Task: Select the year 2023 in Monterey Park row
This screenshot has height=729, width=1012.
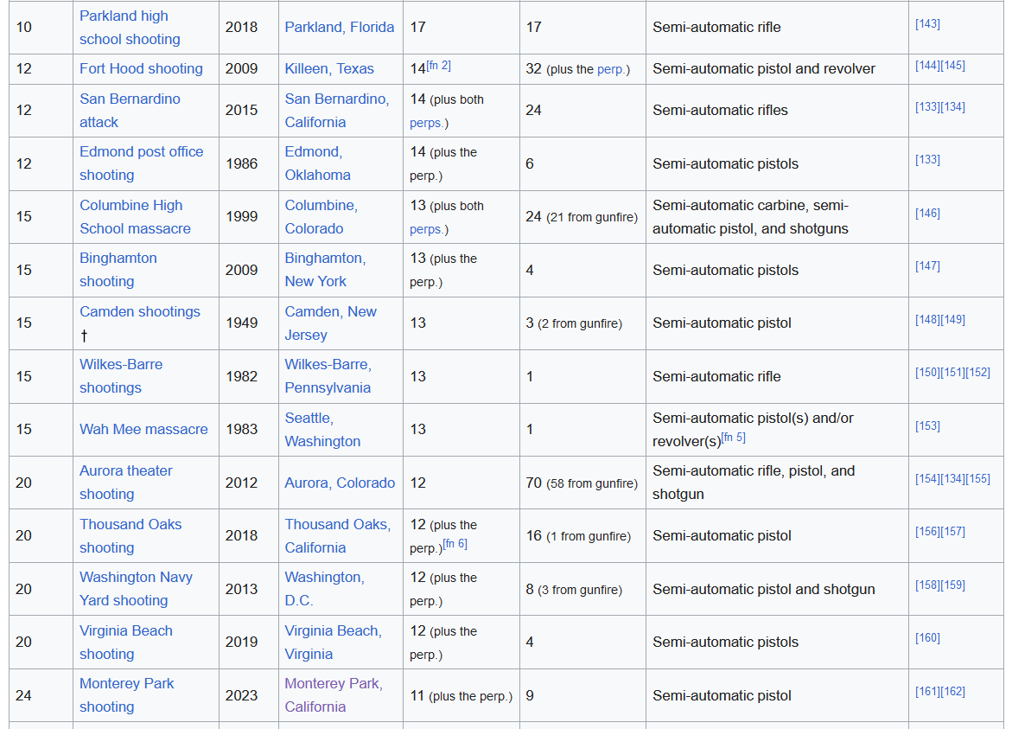Action: 241,695
